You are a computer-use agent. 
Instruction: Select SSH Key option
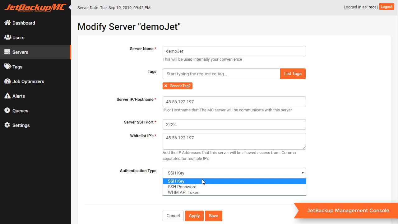pyautogui.click(x=234, y=181)
